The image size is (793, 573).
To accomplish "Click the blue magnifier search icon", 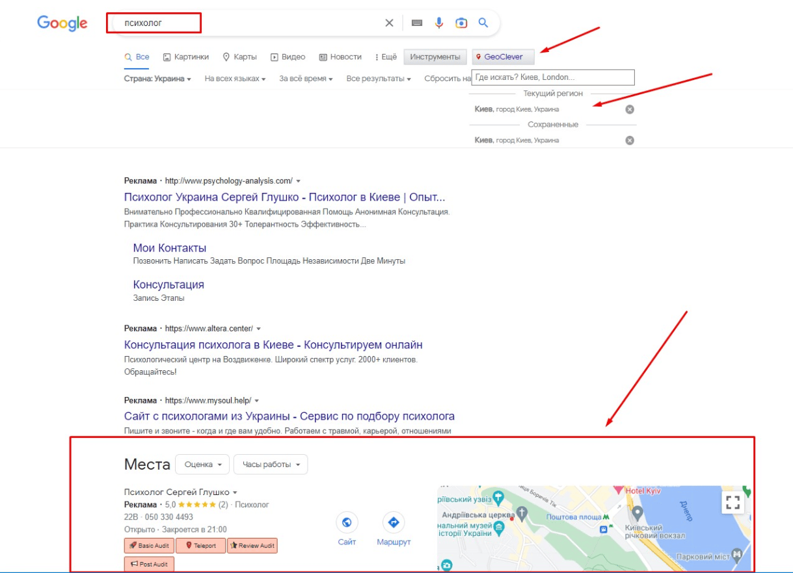I will pos(483,23).
